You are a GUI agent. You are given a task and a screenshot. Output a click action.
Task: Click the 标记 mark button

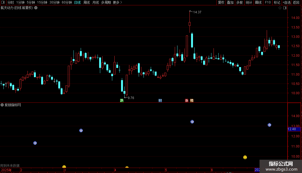(277, 2)
